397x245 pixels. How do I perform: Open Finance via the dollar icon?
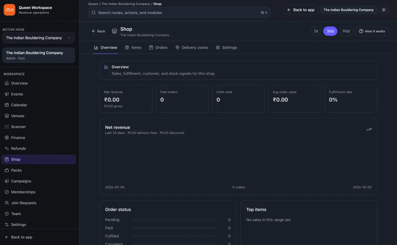[x=7, y=138]
